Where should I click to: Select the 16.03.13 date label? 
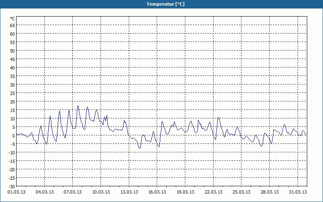click(x=157, y=192)
